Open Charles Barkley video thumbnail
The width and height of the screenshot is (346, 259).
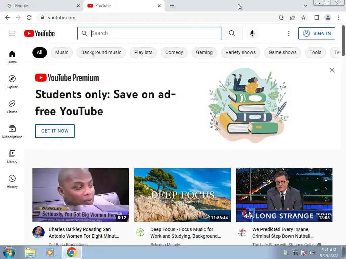click(x=80, y=195)
